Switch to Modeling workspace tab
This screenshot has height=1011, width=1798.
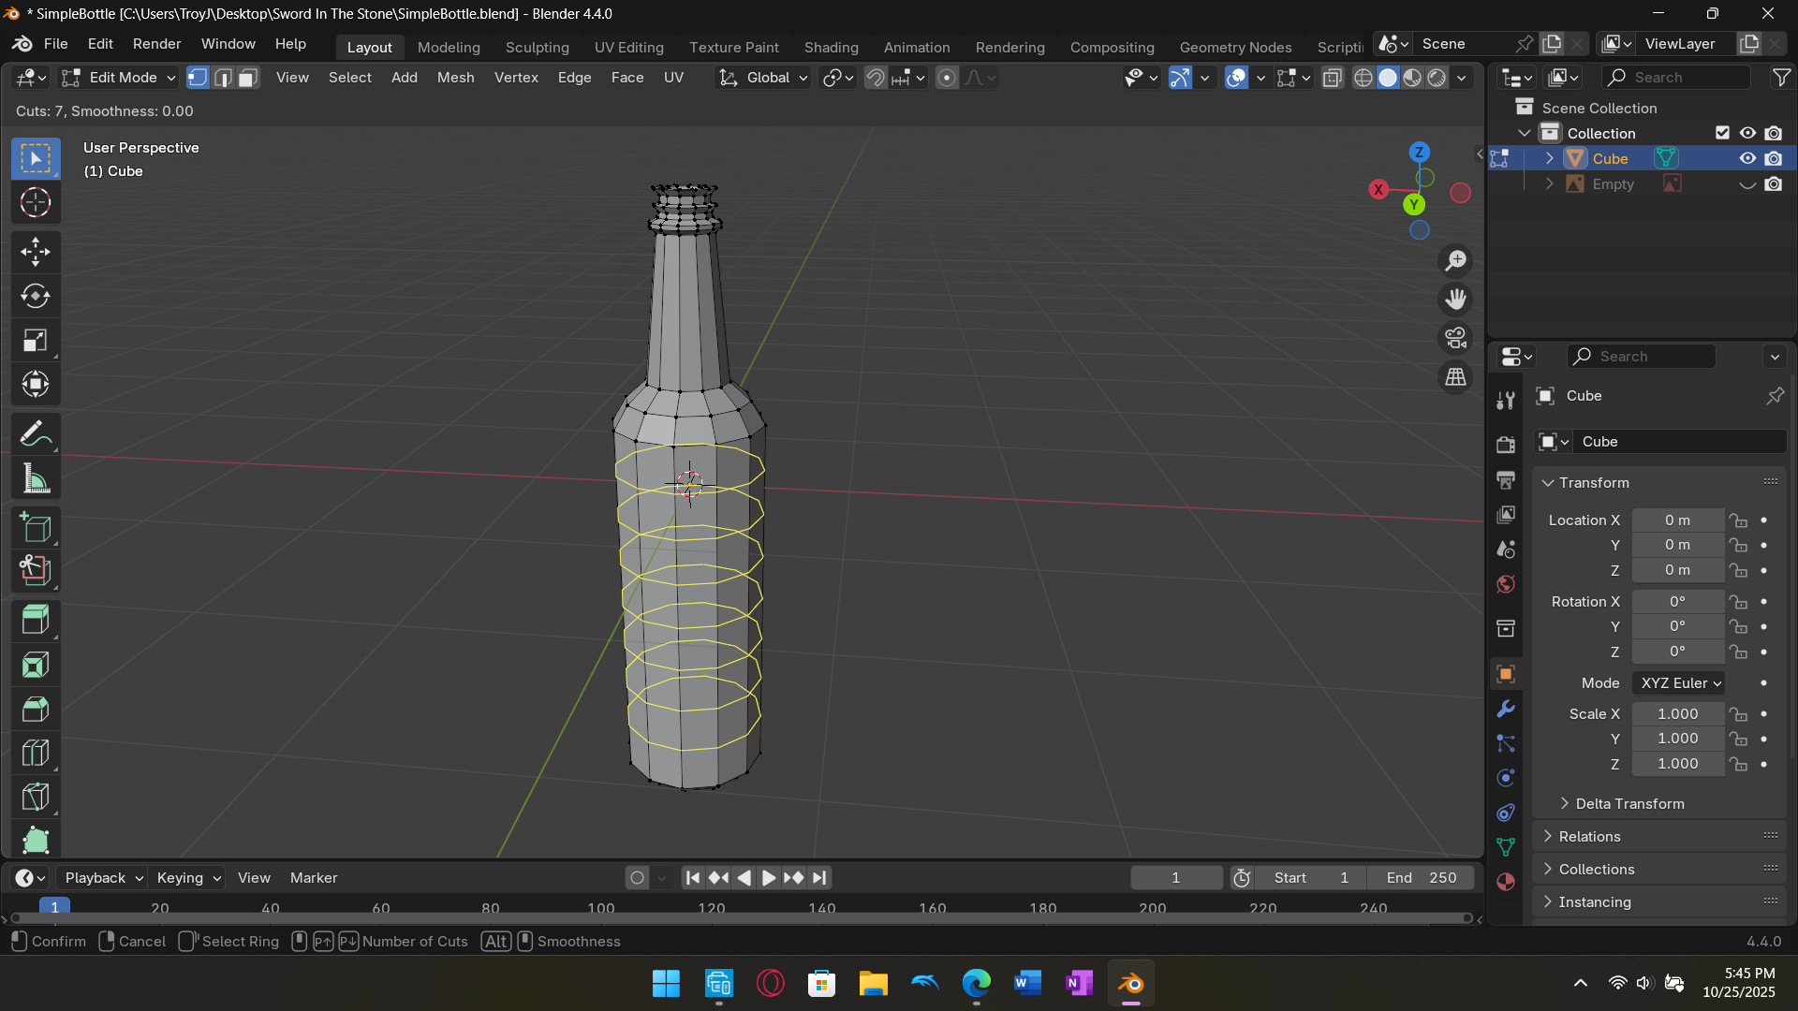click(449, 48)
